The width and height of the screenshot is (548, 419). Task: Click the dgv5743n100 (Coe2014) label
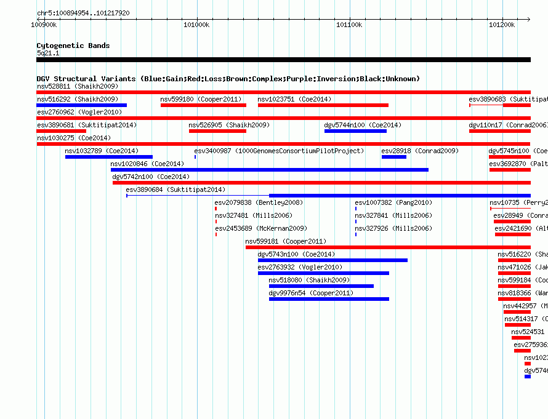pos(296,254)
